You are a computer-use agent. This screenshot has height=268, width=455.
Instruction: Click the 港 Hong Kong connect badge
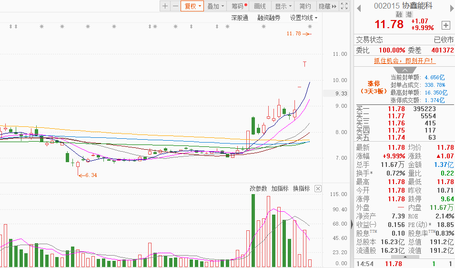(409, 14)
